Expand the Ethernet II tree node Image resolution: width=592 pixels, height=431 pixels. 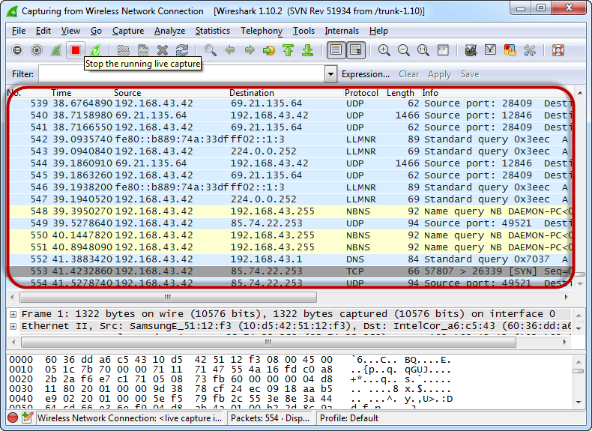(13, 327)
